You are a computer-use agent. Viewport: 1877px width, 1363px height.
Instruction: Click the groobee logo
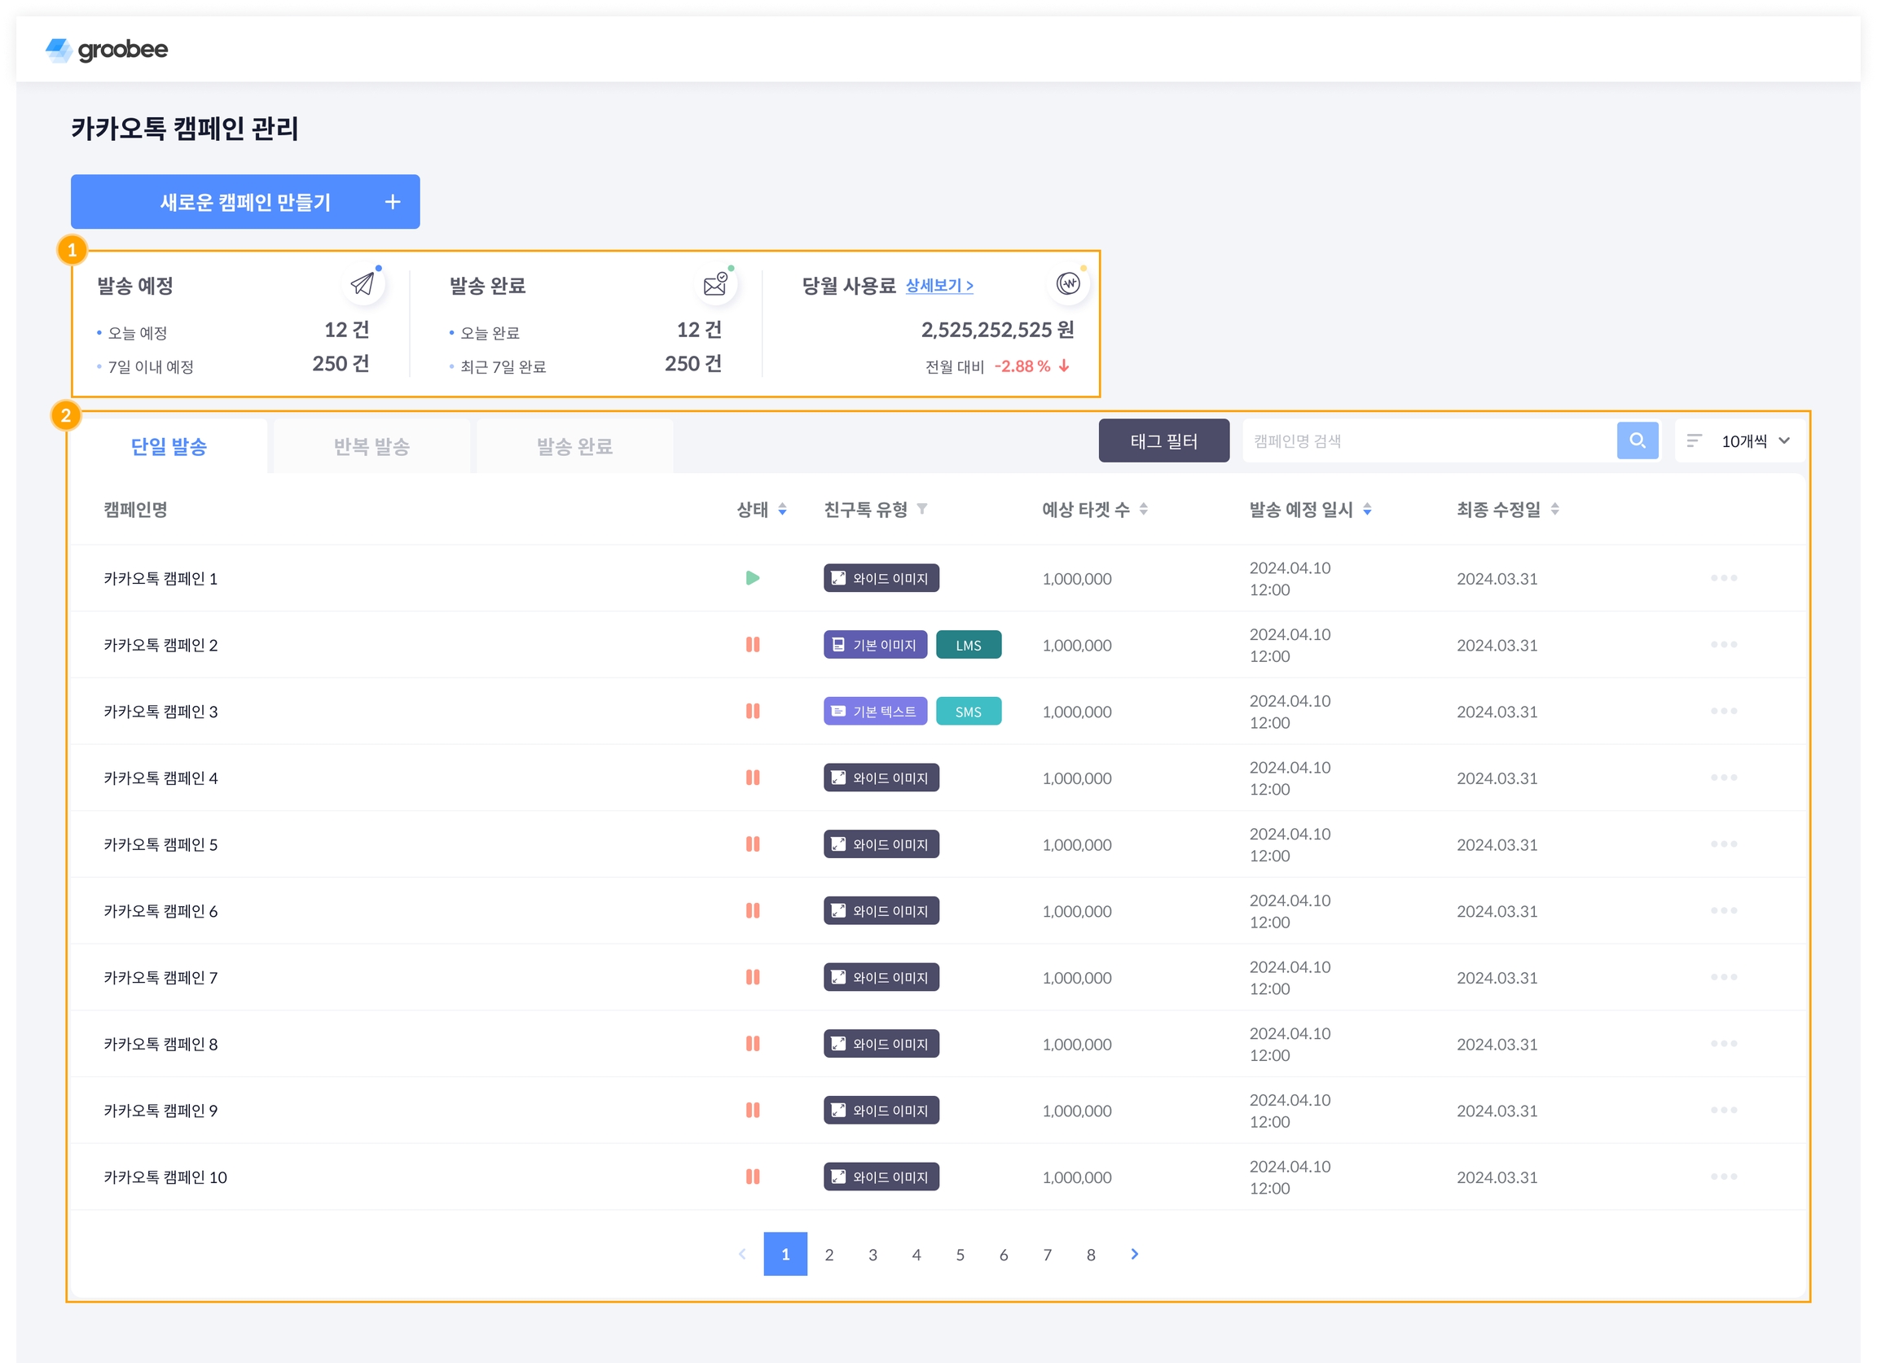pos(107,50)
